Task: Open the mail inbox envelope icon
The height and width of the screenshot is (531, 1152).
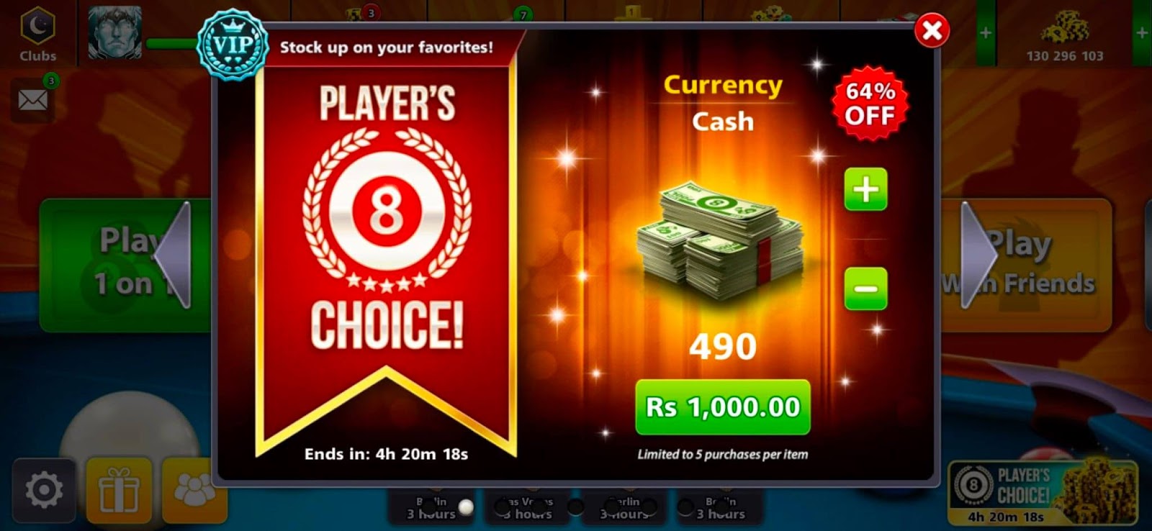Action: 32,99
